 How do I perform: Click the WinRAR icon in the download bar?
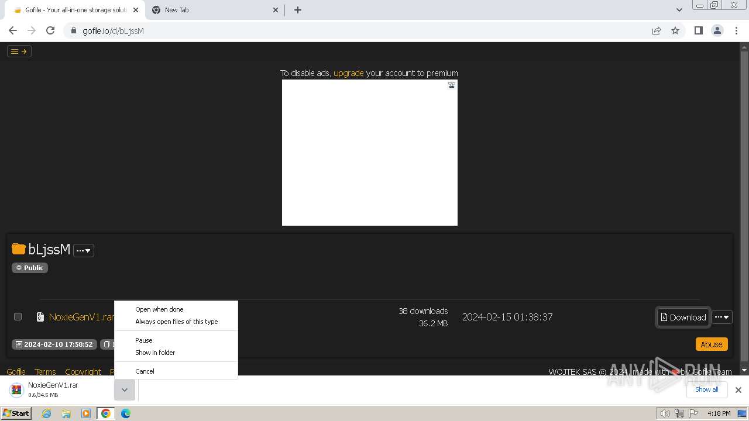pos(16,389)
